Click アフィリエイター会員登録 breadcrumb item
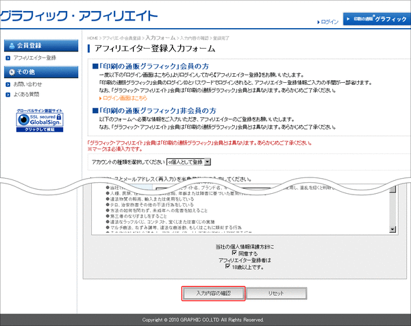 coord(122,38)
